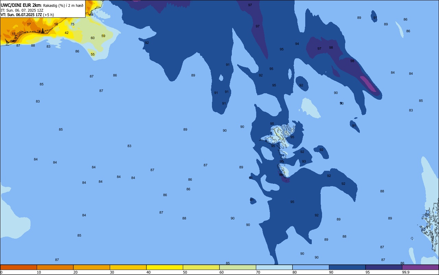Click the 'VT: Sun. 06.07.2025 17Z' line

pyautogui.click(x=21, y=15)
